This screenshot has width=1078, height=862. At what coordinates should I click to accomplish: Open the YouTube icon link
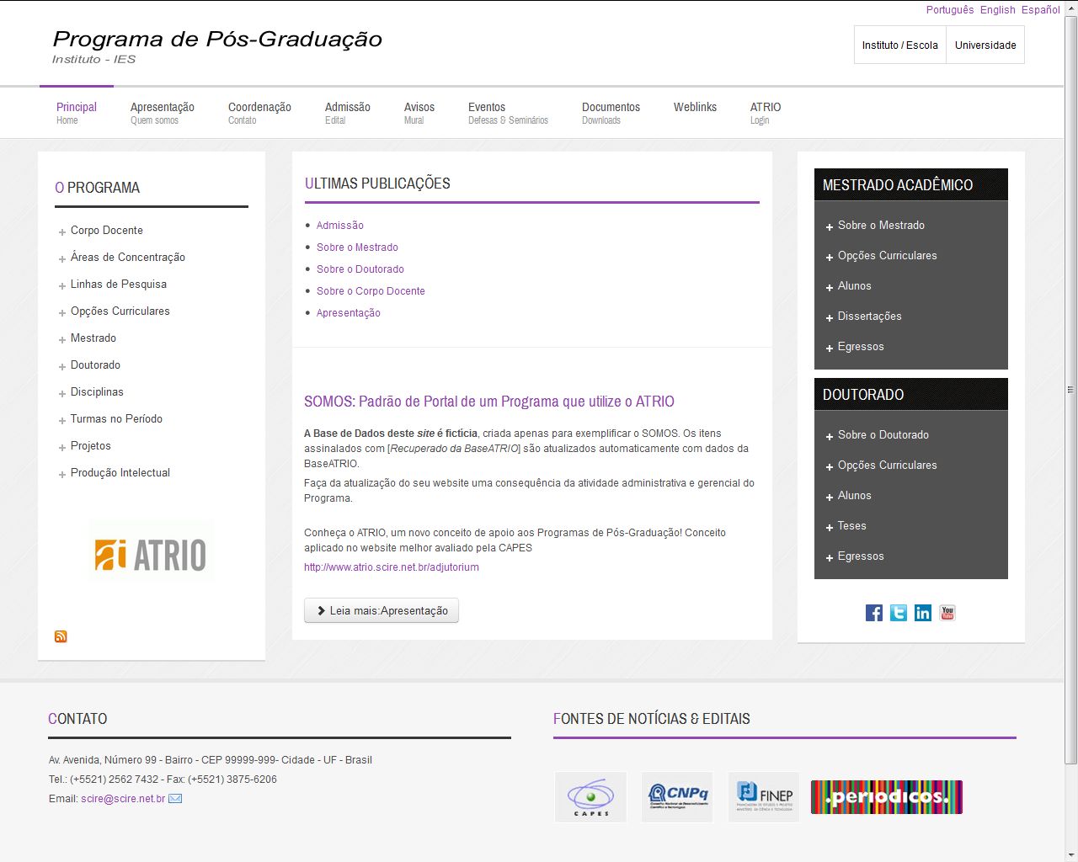(947, 613)
